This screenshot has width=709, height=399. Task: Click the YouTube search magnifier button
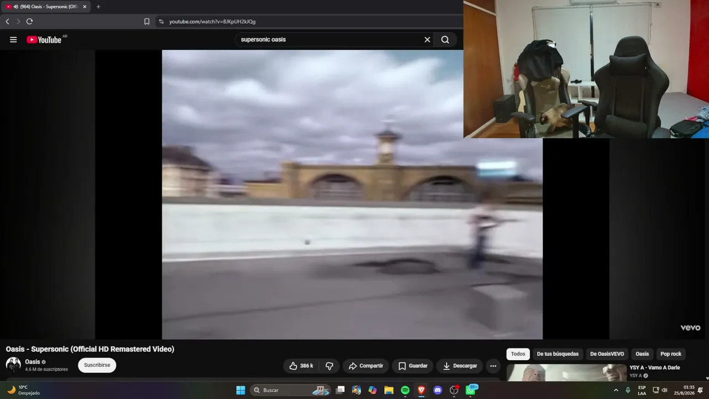445,40
